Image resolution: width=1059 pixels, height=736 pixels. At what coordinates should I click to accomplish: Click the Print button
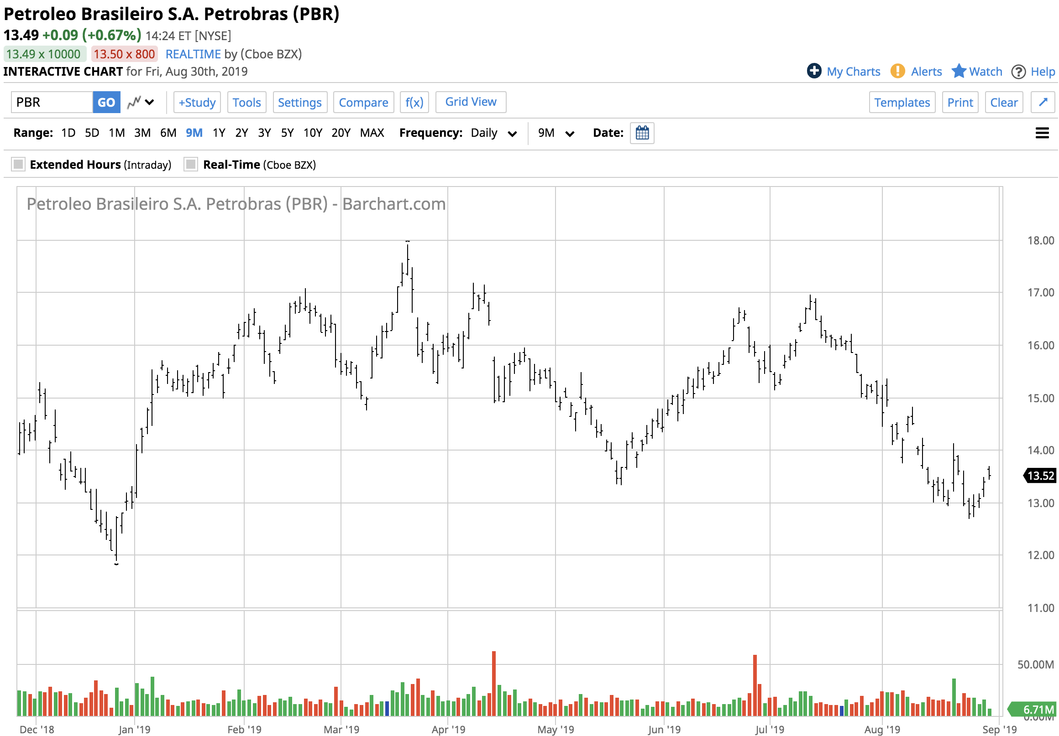pyautogui.click(x=960, y=102)
